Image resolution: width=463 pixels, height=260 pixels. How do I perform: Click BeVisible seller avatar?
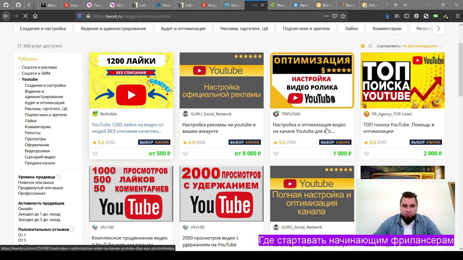(x=95, y=114)
